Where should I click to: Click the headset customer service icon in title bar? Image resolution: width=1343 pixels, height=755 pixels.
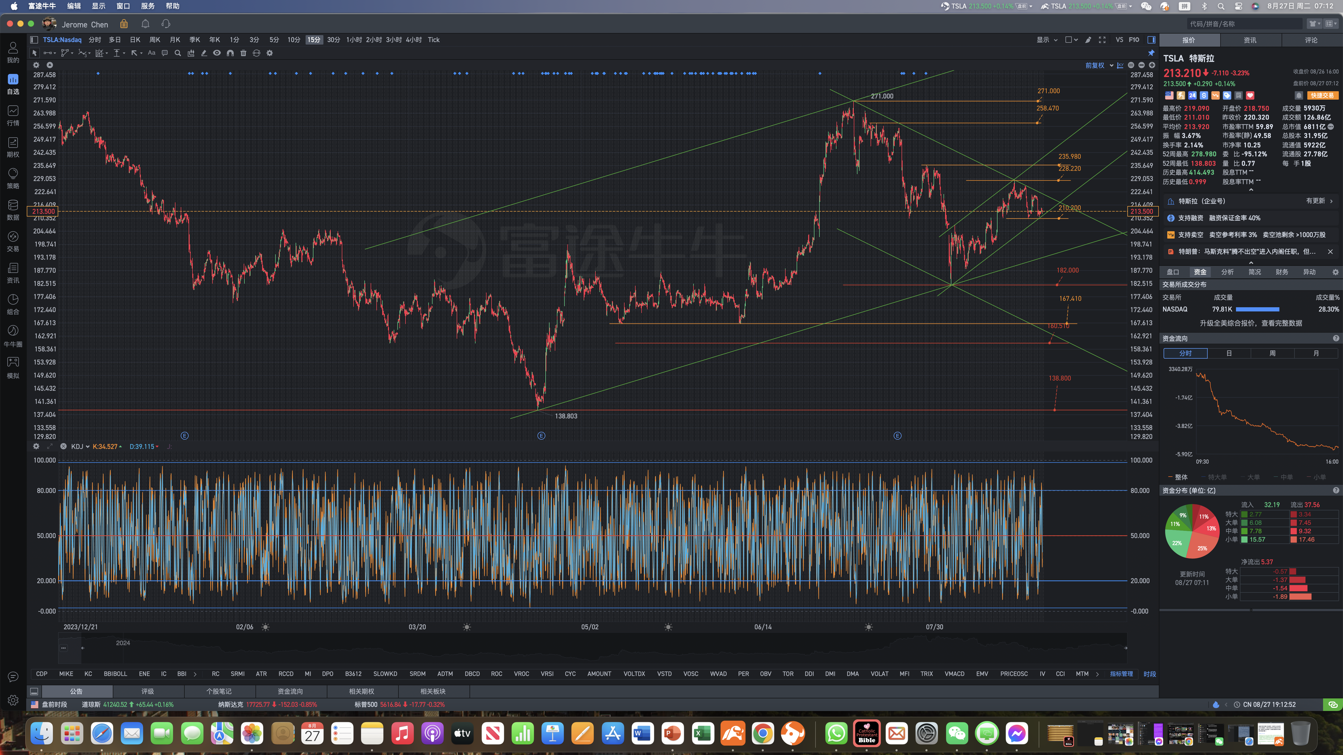[166, 24]
